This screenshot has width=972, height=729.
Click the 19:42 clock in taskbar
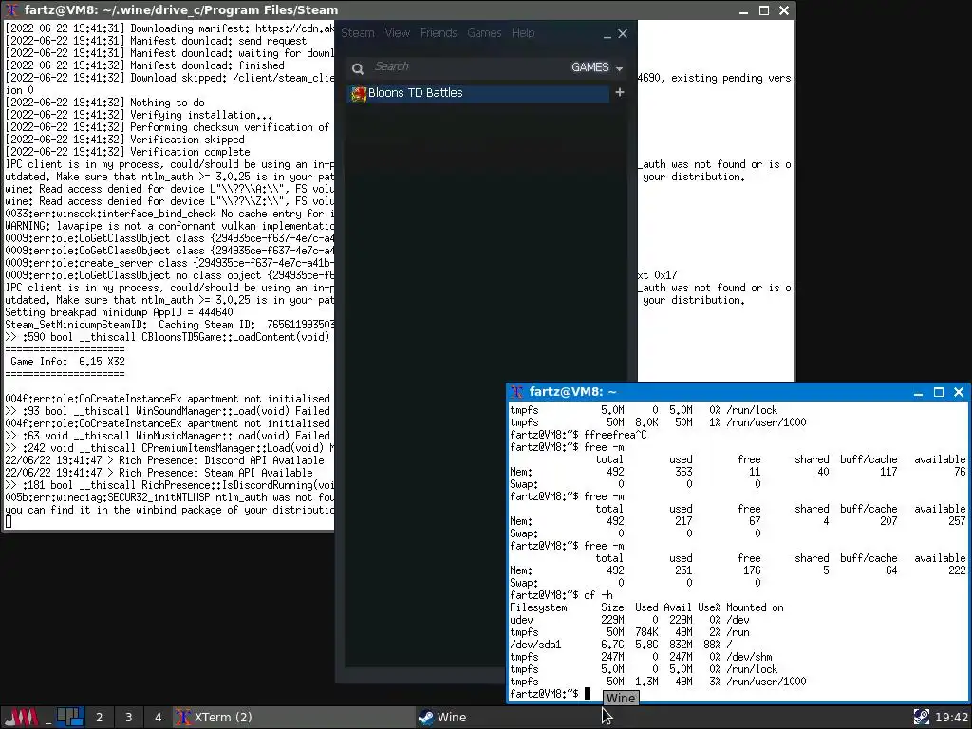951,718
